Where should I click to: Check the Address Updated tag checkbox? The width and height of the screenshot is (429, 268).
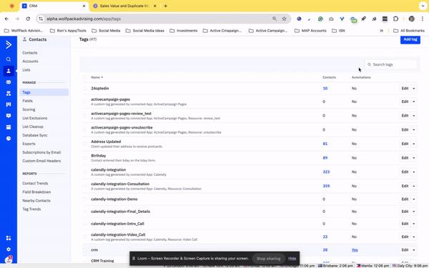pos(85,144)
